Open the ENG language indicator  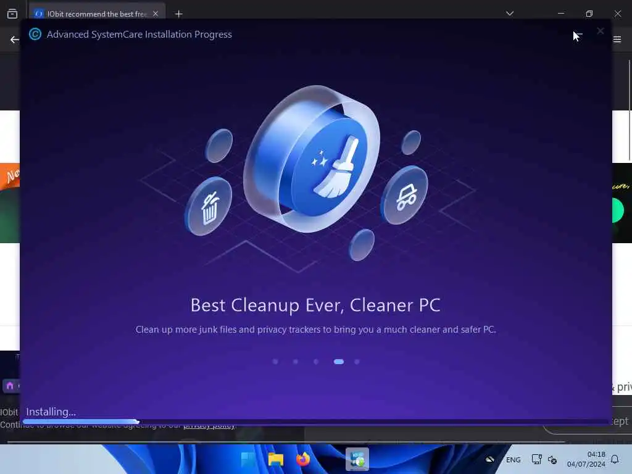pyautogui.click(x=513, y=460)
